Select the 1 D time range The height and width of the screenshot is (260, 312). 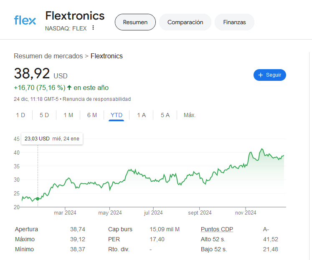tap(20, 115)
